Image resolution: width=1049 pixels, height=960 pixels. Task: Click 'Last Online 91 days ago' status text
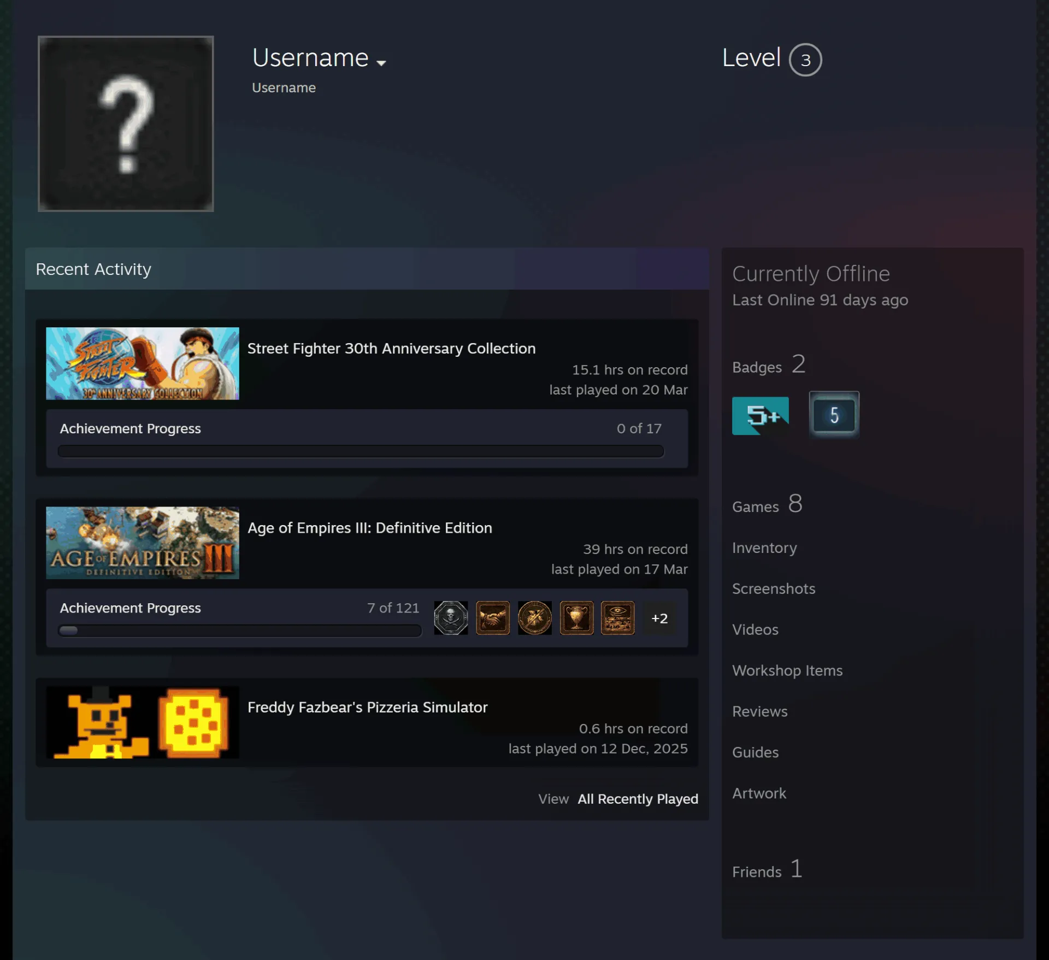pyautogui.click(x=820, y=300)
